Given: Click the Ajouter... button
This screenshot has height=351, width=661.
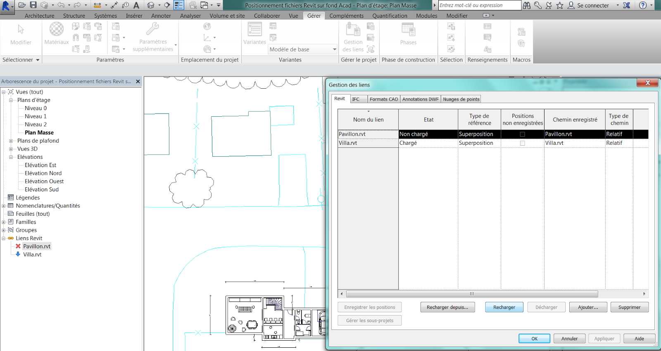Looking at the screenshot, I should point(588,307).
